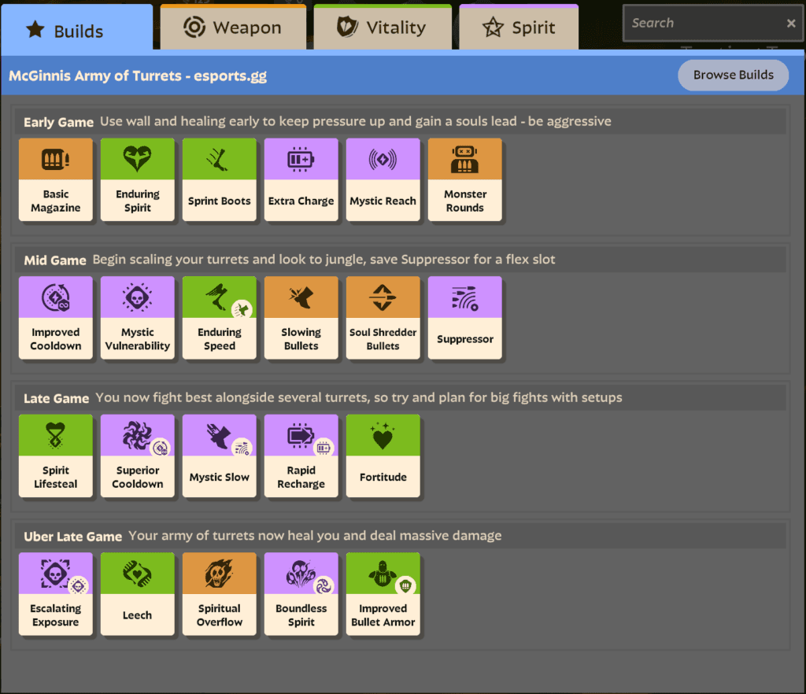Screen dimensions: 806x694
Task: Select the Superior Cooldown item icon
Action: [137, 435]
